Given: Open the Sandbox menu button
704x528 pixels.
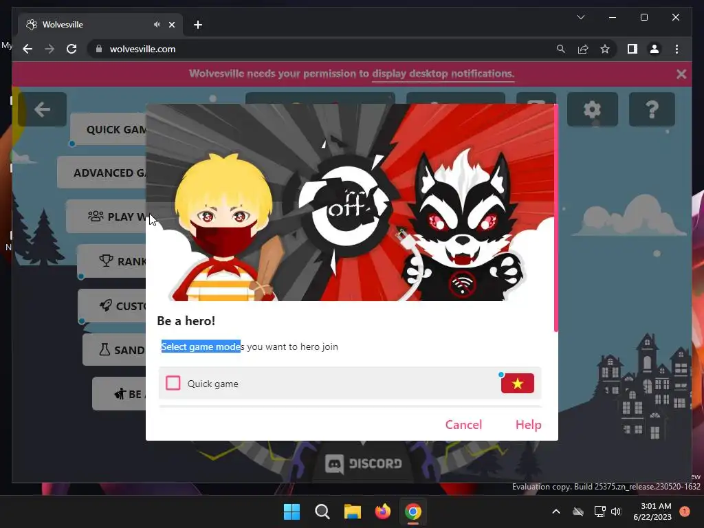Looking at the screenshot, I should (115, 349).
